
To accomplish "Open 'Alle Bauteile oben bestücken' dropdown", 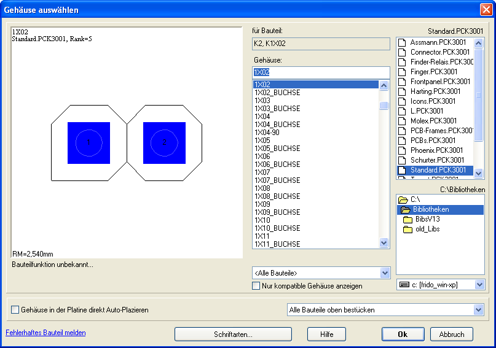I will (x=478, y=310).
